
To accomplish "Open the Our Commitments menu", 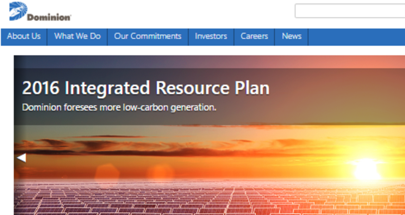I will click(x=148, y=37).
